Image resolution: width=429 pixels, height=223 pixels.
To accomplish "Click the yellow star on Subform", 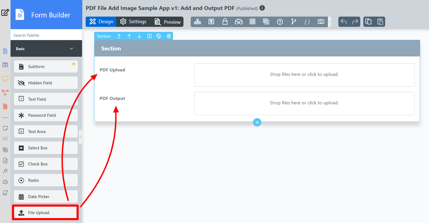I will coord(74,64).
